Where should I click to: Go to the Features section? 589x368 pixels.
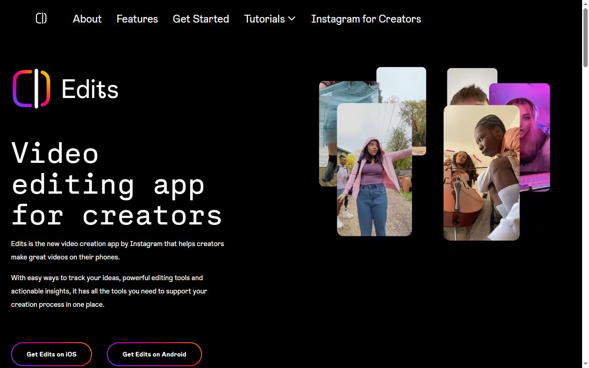[137, 19]
